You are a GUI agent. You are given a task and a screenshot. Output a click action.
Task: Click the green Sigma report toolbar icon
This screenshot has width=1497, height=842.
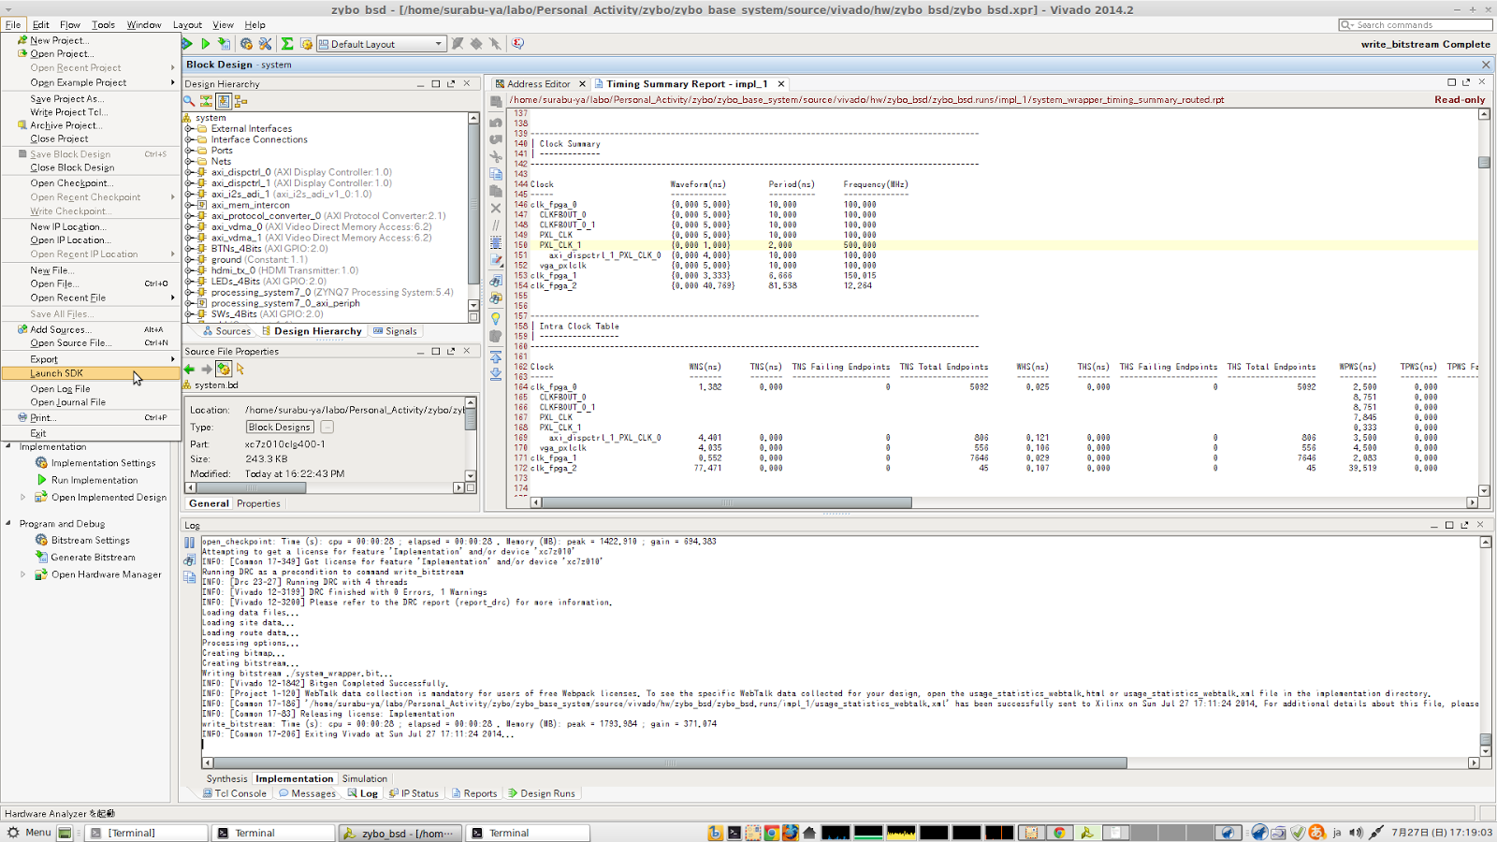(x=287, y=44)
